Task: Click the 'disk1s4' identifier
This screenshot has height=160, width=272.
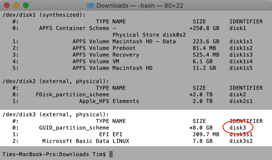Action: coord(241,61)
